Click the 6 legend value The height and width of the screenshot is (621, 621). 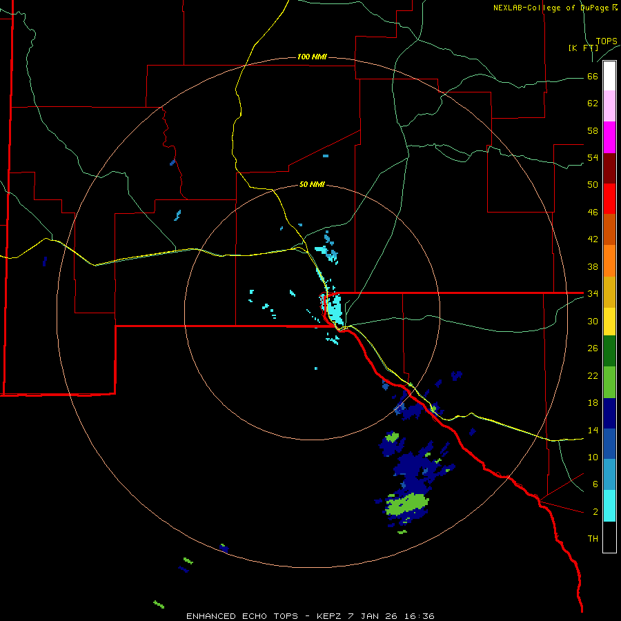[x=595, y=484]
